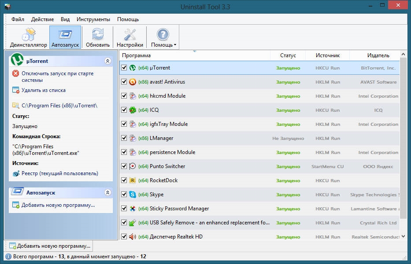411x264 pixels.
Task: Click the Sticky Password Manager icon
Action: (133, 209)
